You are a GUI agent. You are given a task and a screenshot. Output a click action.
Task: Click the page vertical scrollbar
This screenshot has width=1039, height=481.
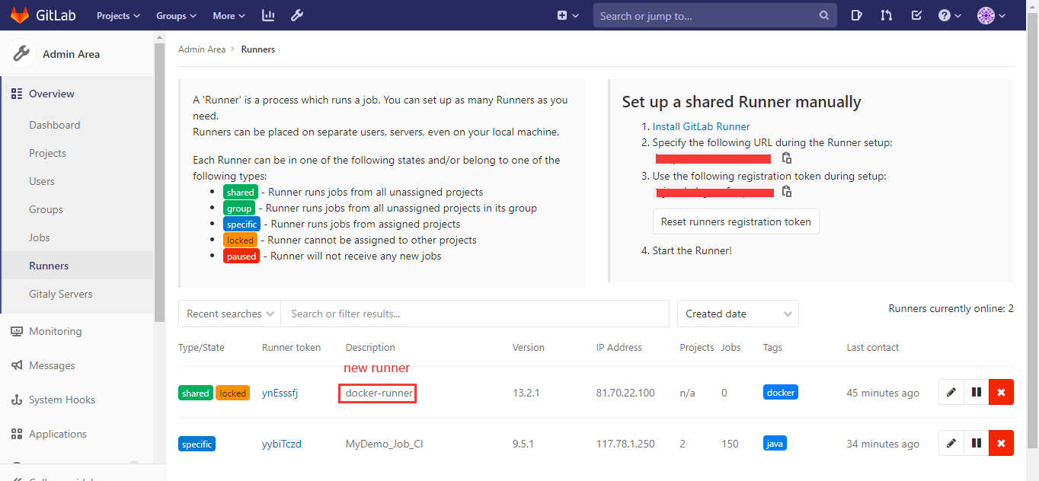click(1033, 228)
